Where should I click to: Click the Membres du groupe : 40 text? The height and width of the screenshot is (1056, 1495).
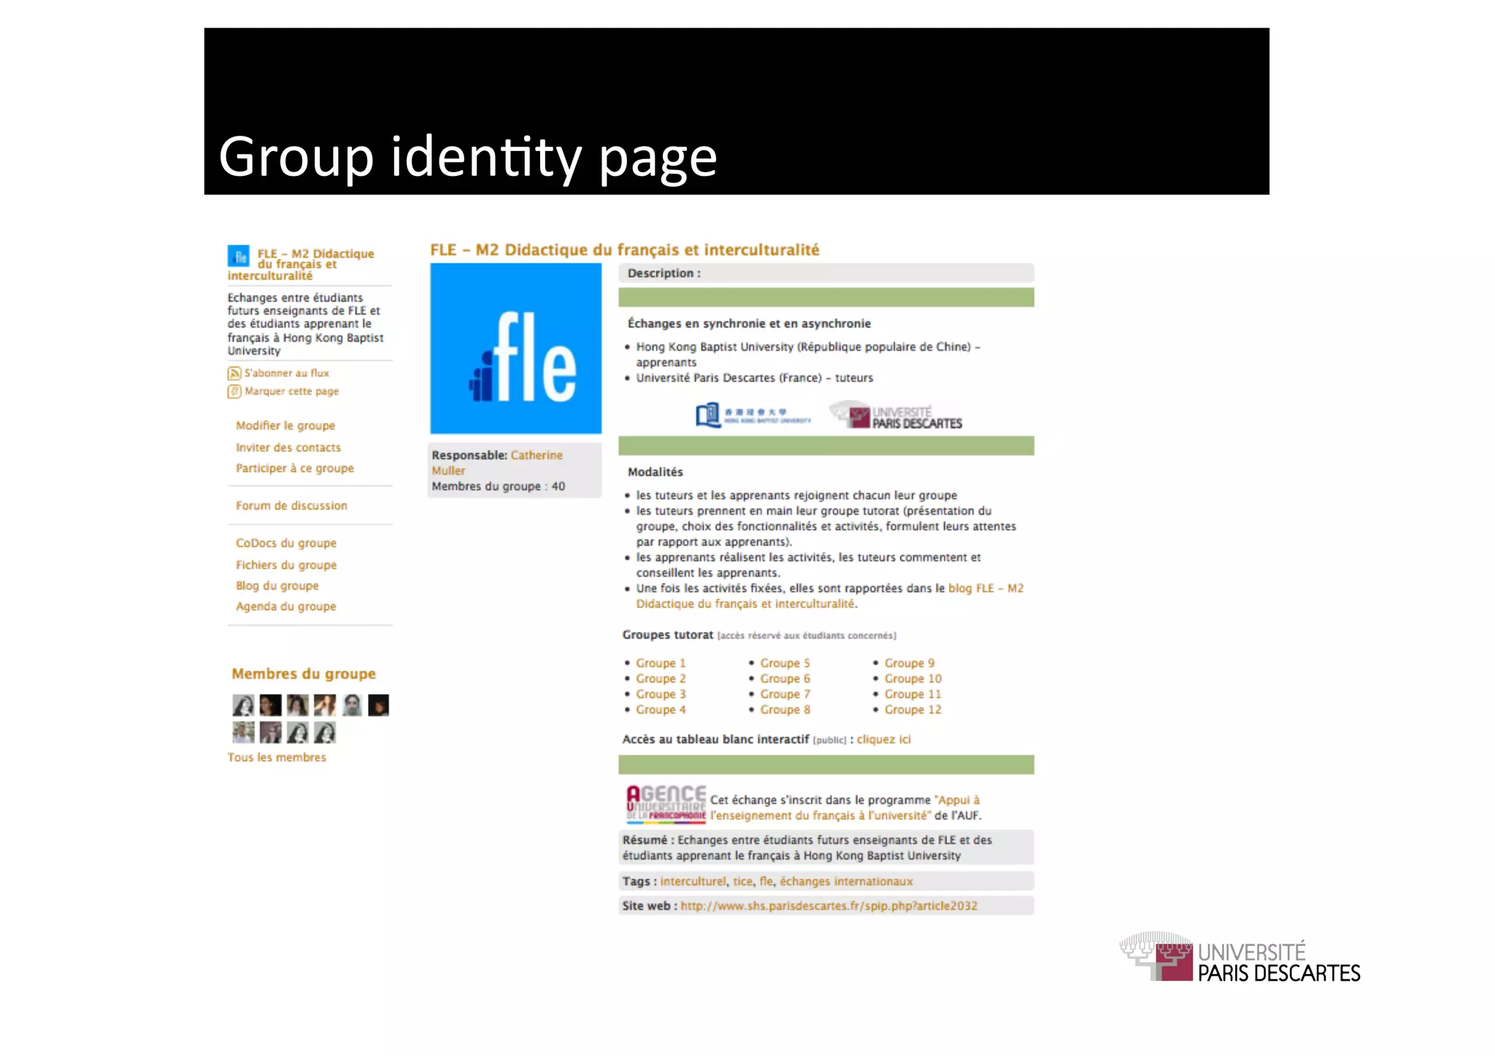499,487
